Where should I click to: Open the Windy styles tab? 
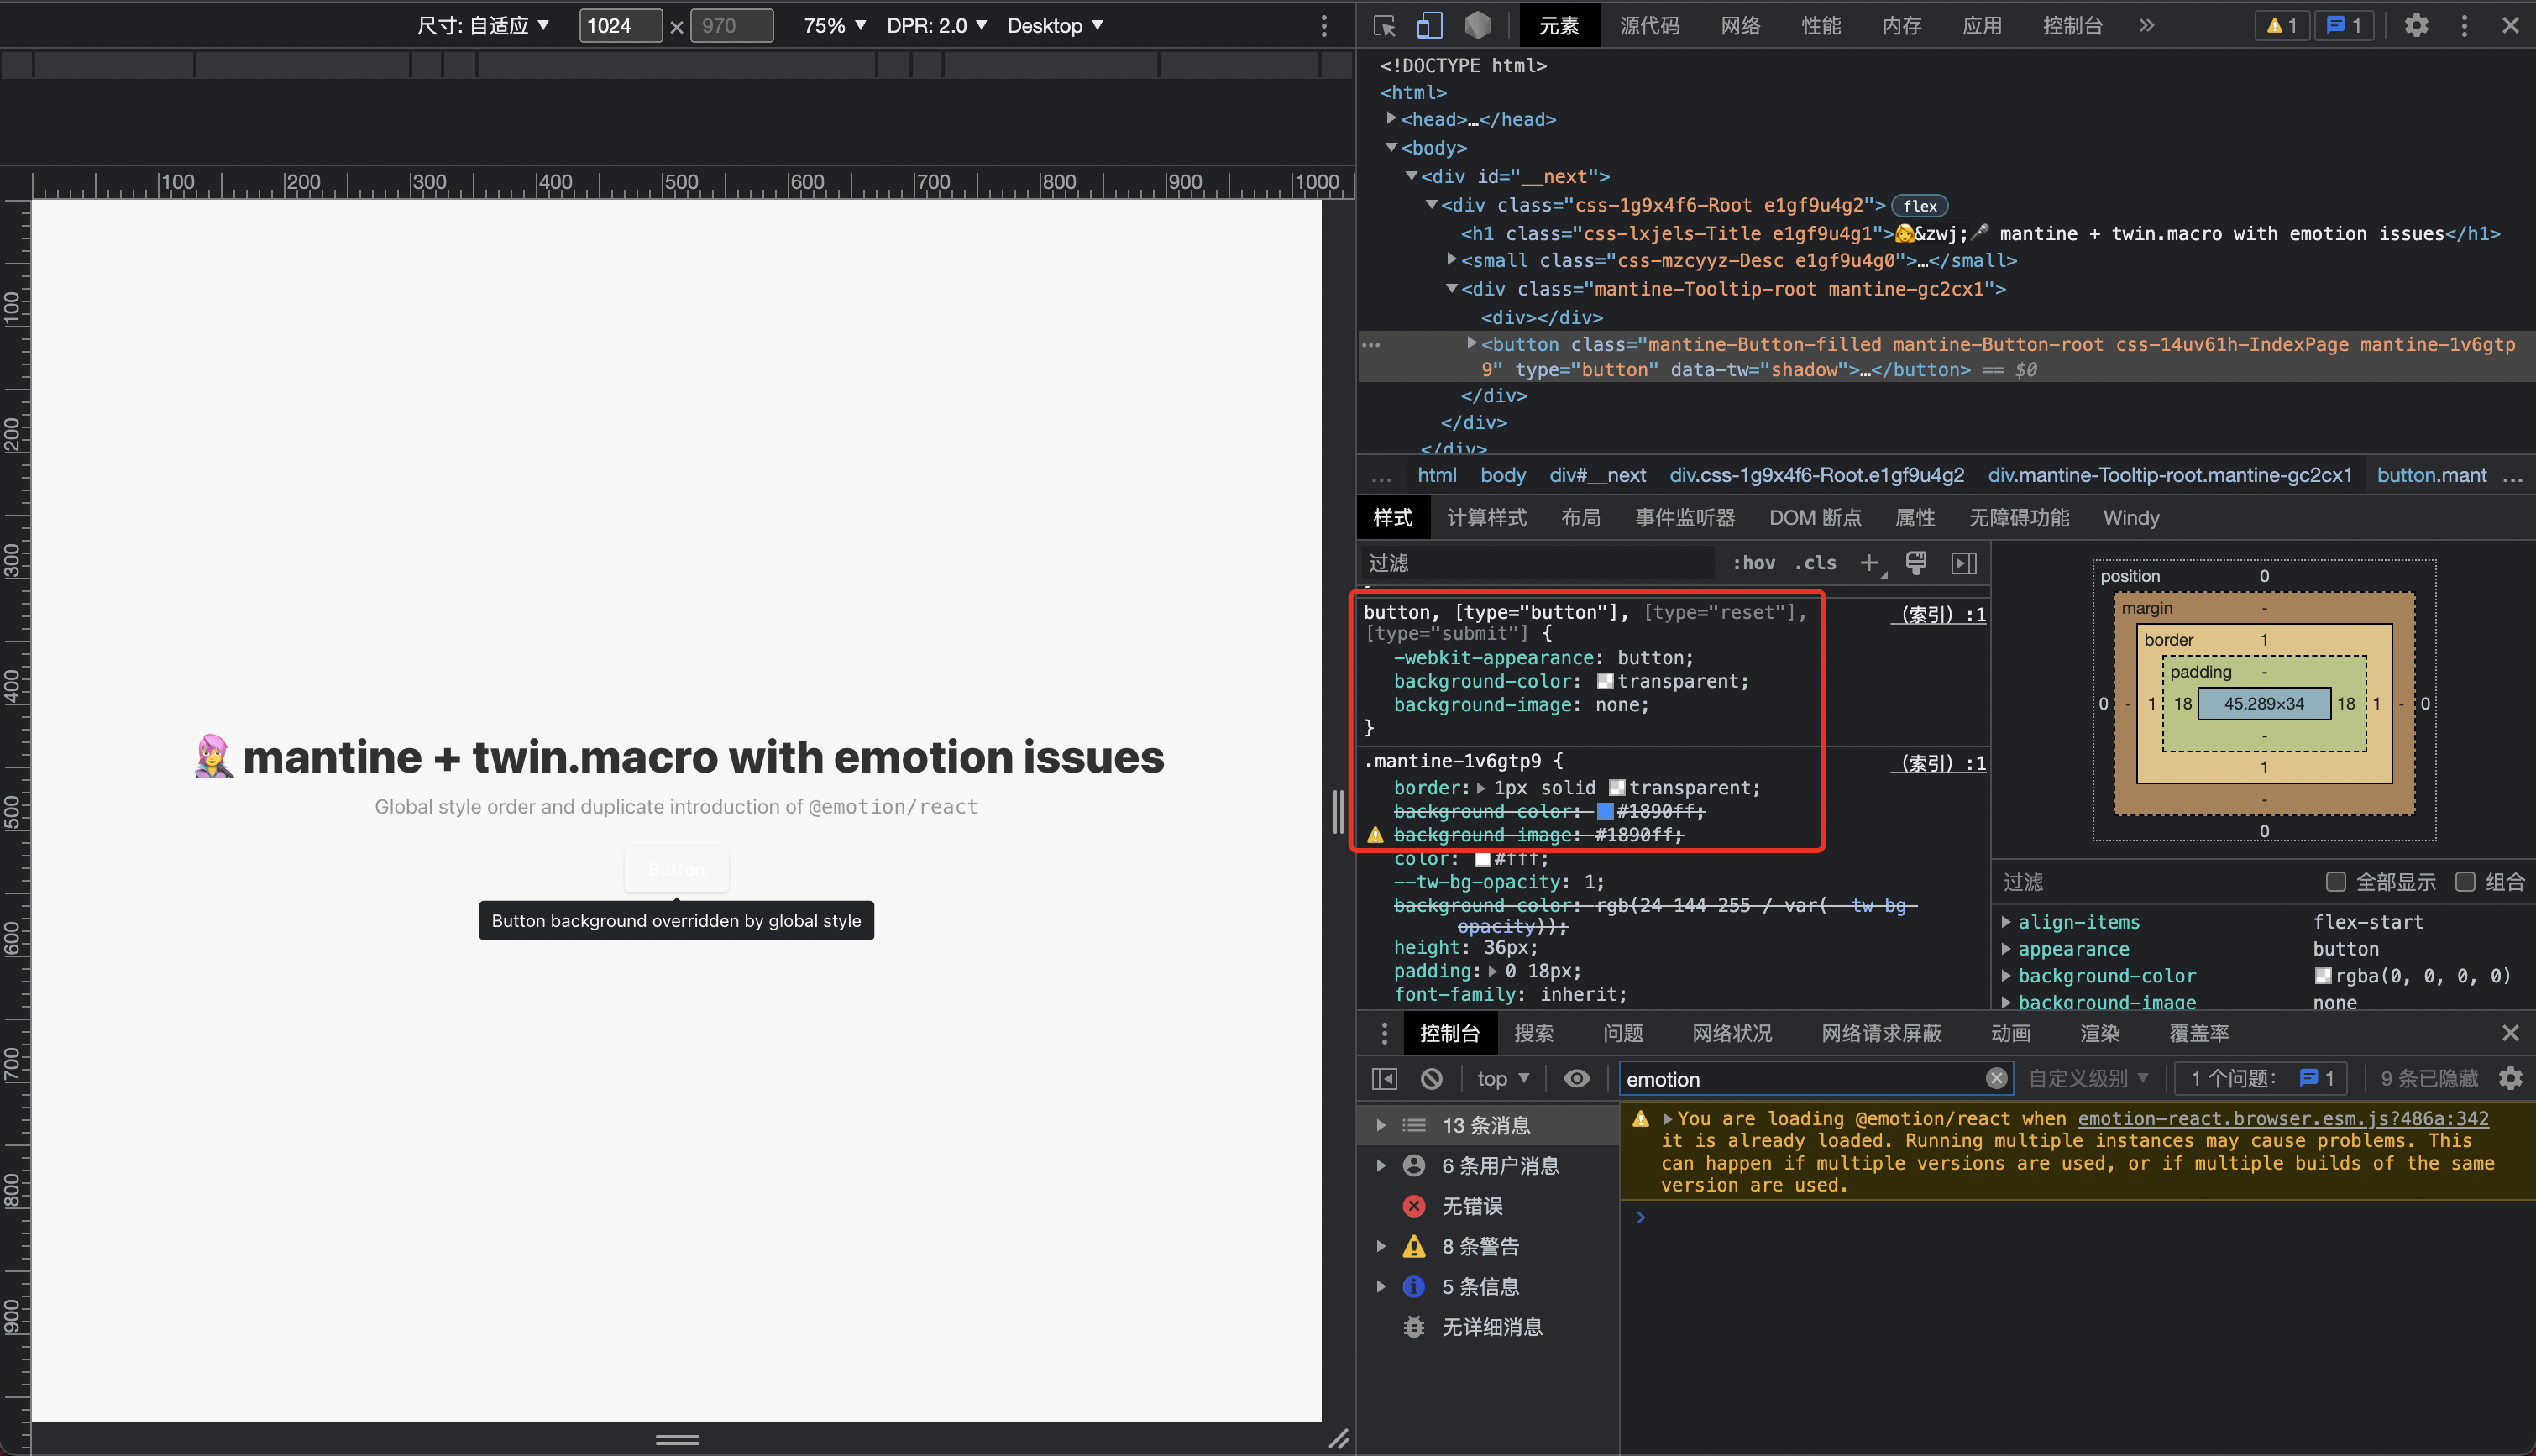click(2130, 518)
